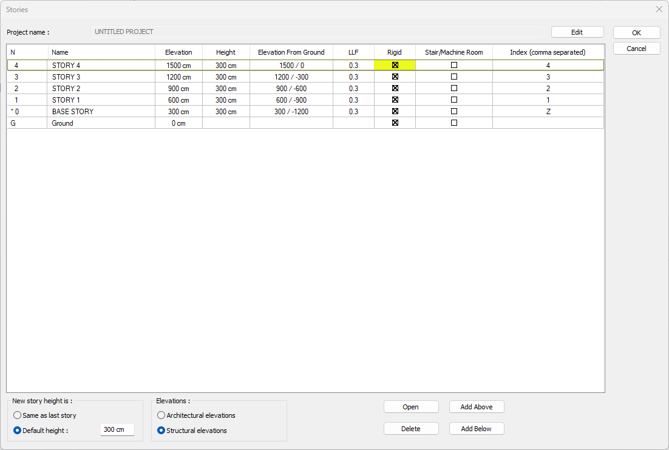Select the STORY 1 name cell

click(x=101, y=100)
